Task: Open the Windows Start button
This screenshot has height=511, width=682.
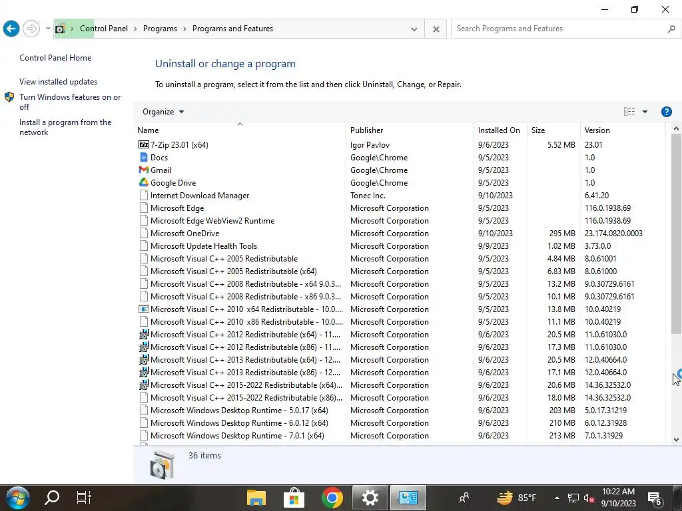Action: tap(18, 498)
